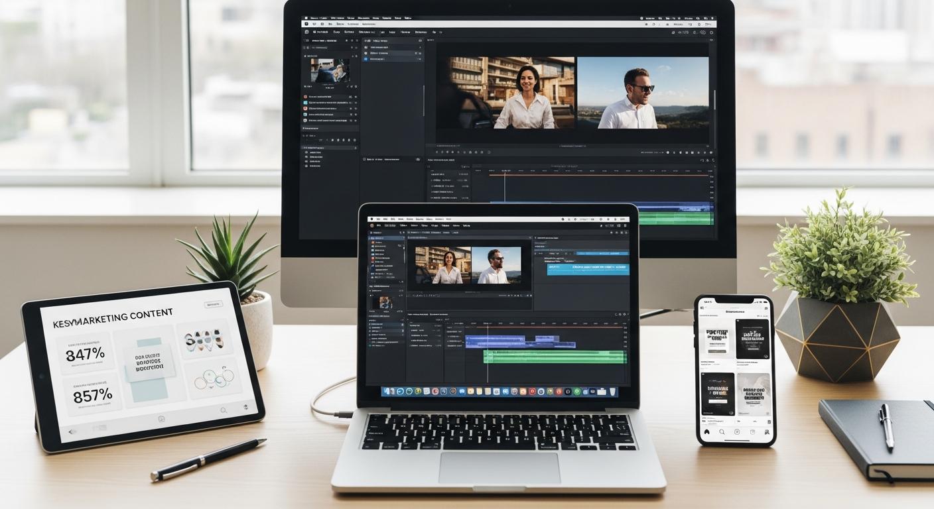934x509 pixels.
Task: Open the Trash in the laptop's dock
Action: pos(612,392)
